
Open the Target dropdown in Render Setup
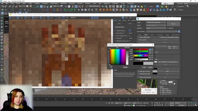(x=156, y=23)
